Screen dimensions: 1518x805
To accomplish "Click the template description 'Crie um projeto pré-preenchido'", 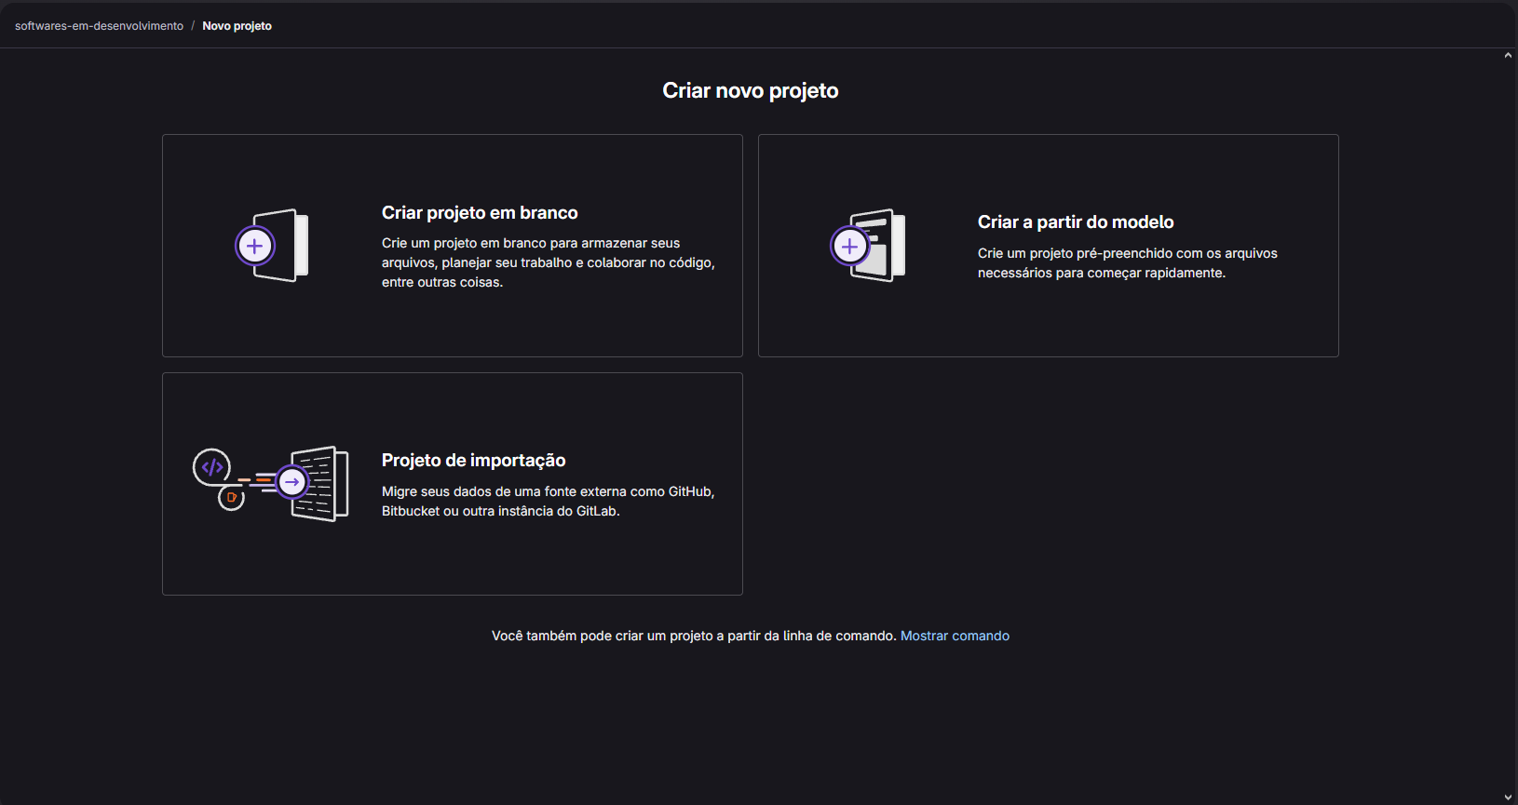I will (x=1128, y=263).
